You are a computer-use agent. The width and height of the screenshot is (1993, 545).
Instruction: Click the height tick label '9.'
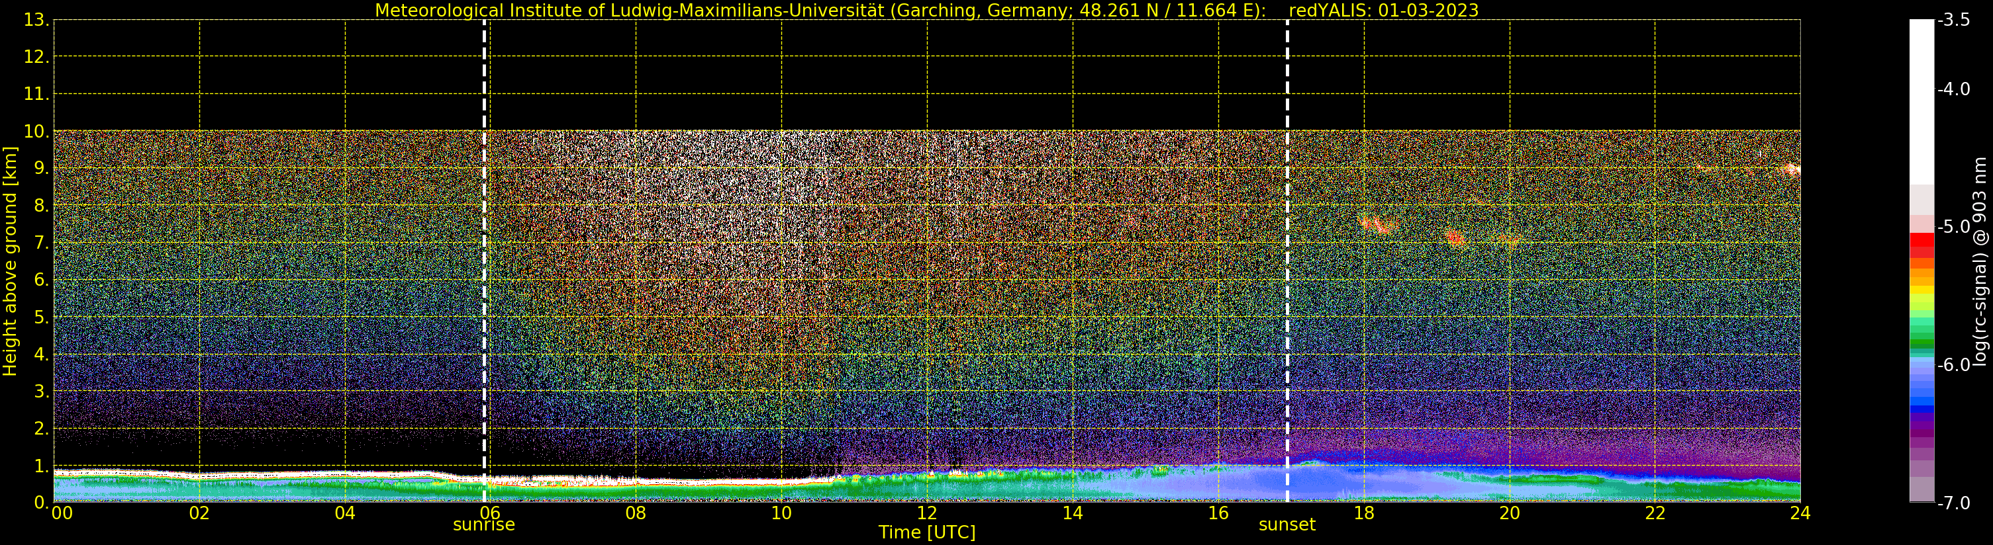(40, 169)
